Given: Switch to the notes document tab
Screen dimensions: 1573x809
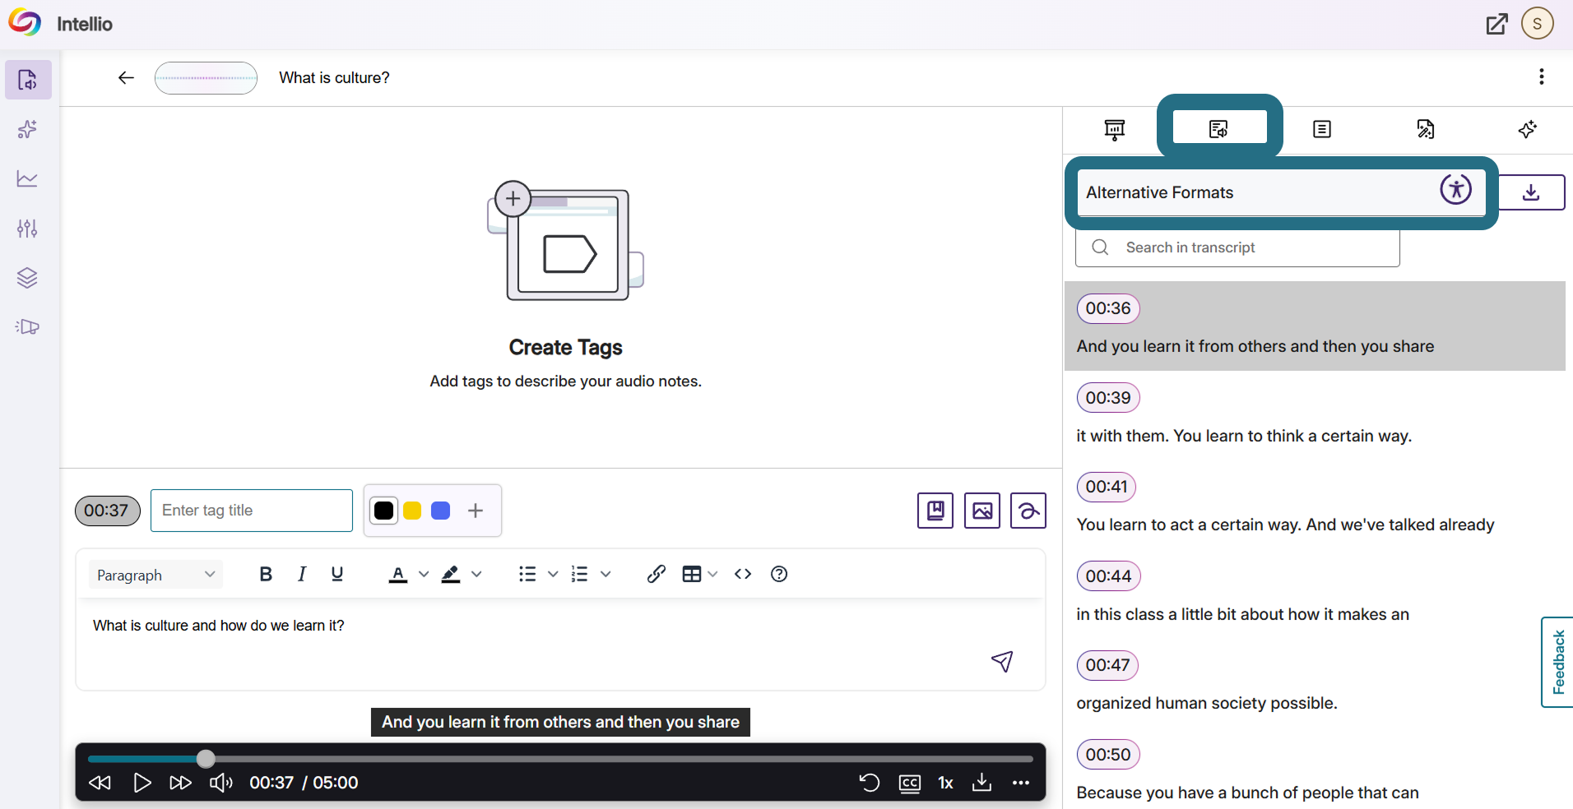Looking at the screenshot, I should click(x=1322, y=129).
